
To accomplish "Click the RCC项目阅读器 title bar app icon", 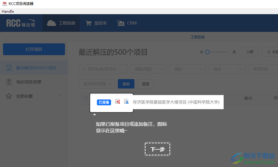I will (5, 4).
